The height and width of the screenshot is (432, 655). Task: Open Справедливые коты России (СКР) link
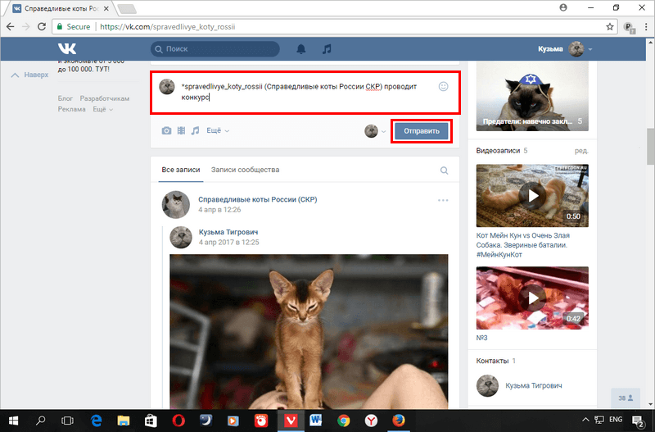point(257,199)
